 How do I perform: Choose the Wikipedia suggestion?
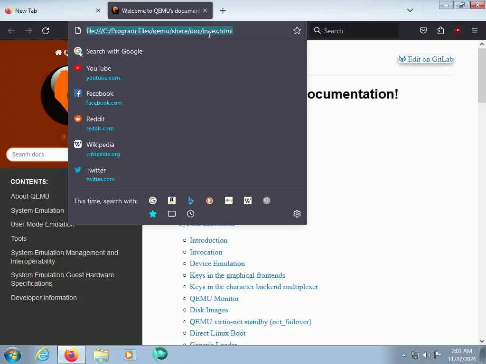point(187,149)
